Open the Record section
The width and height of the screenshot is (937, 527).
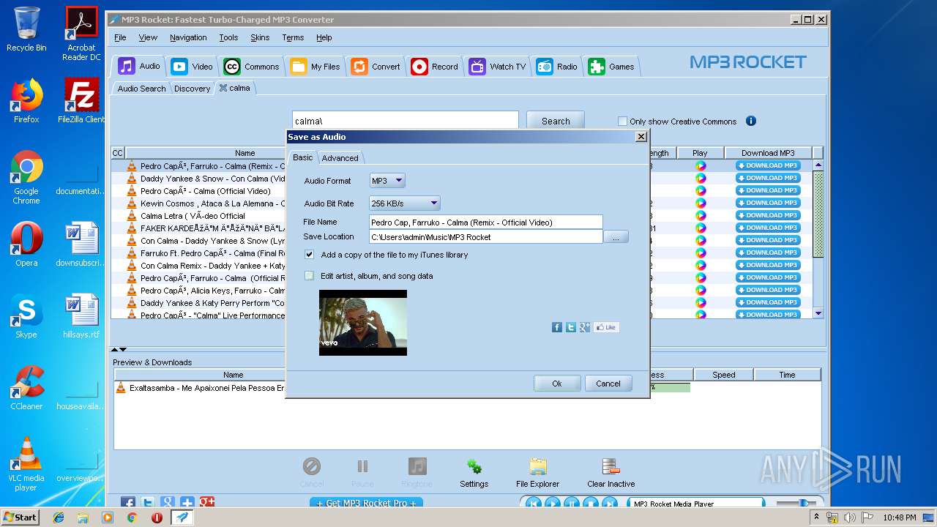pos(435,67)
